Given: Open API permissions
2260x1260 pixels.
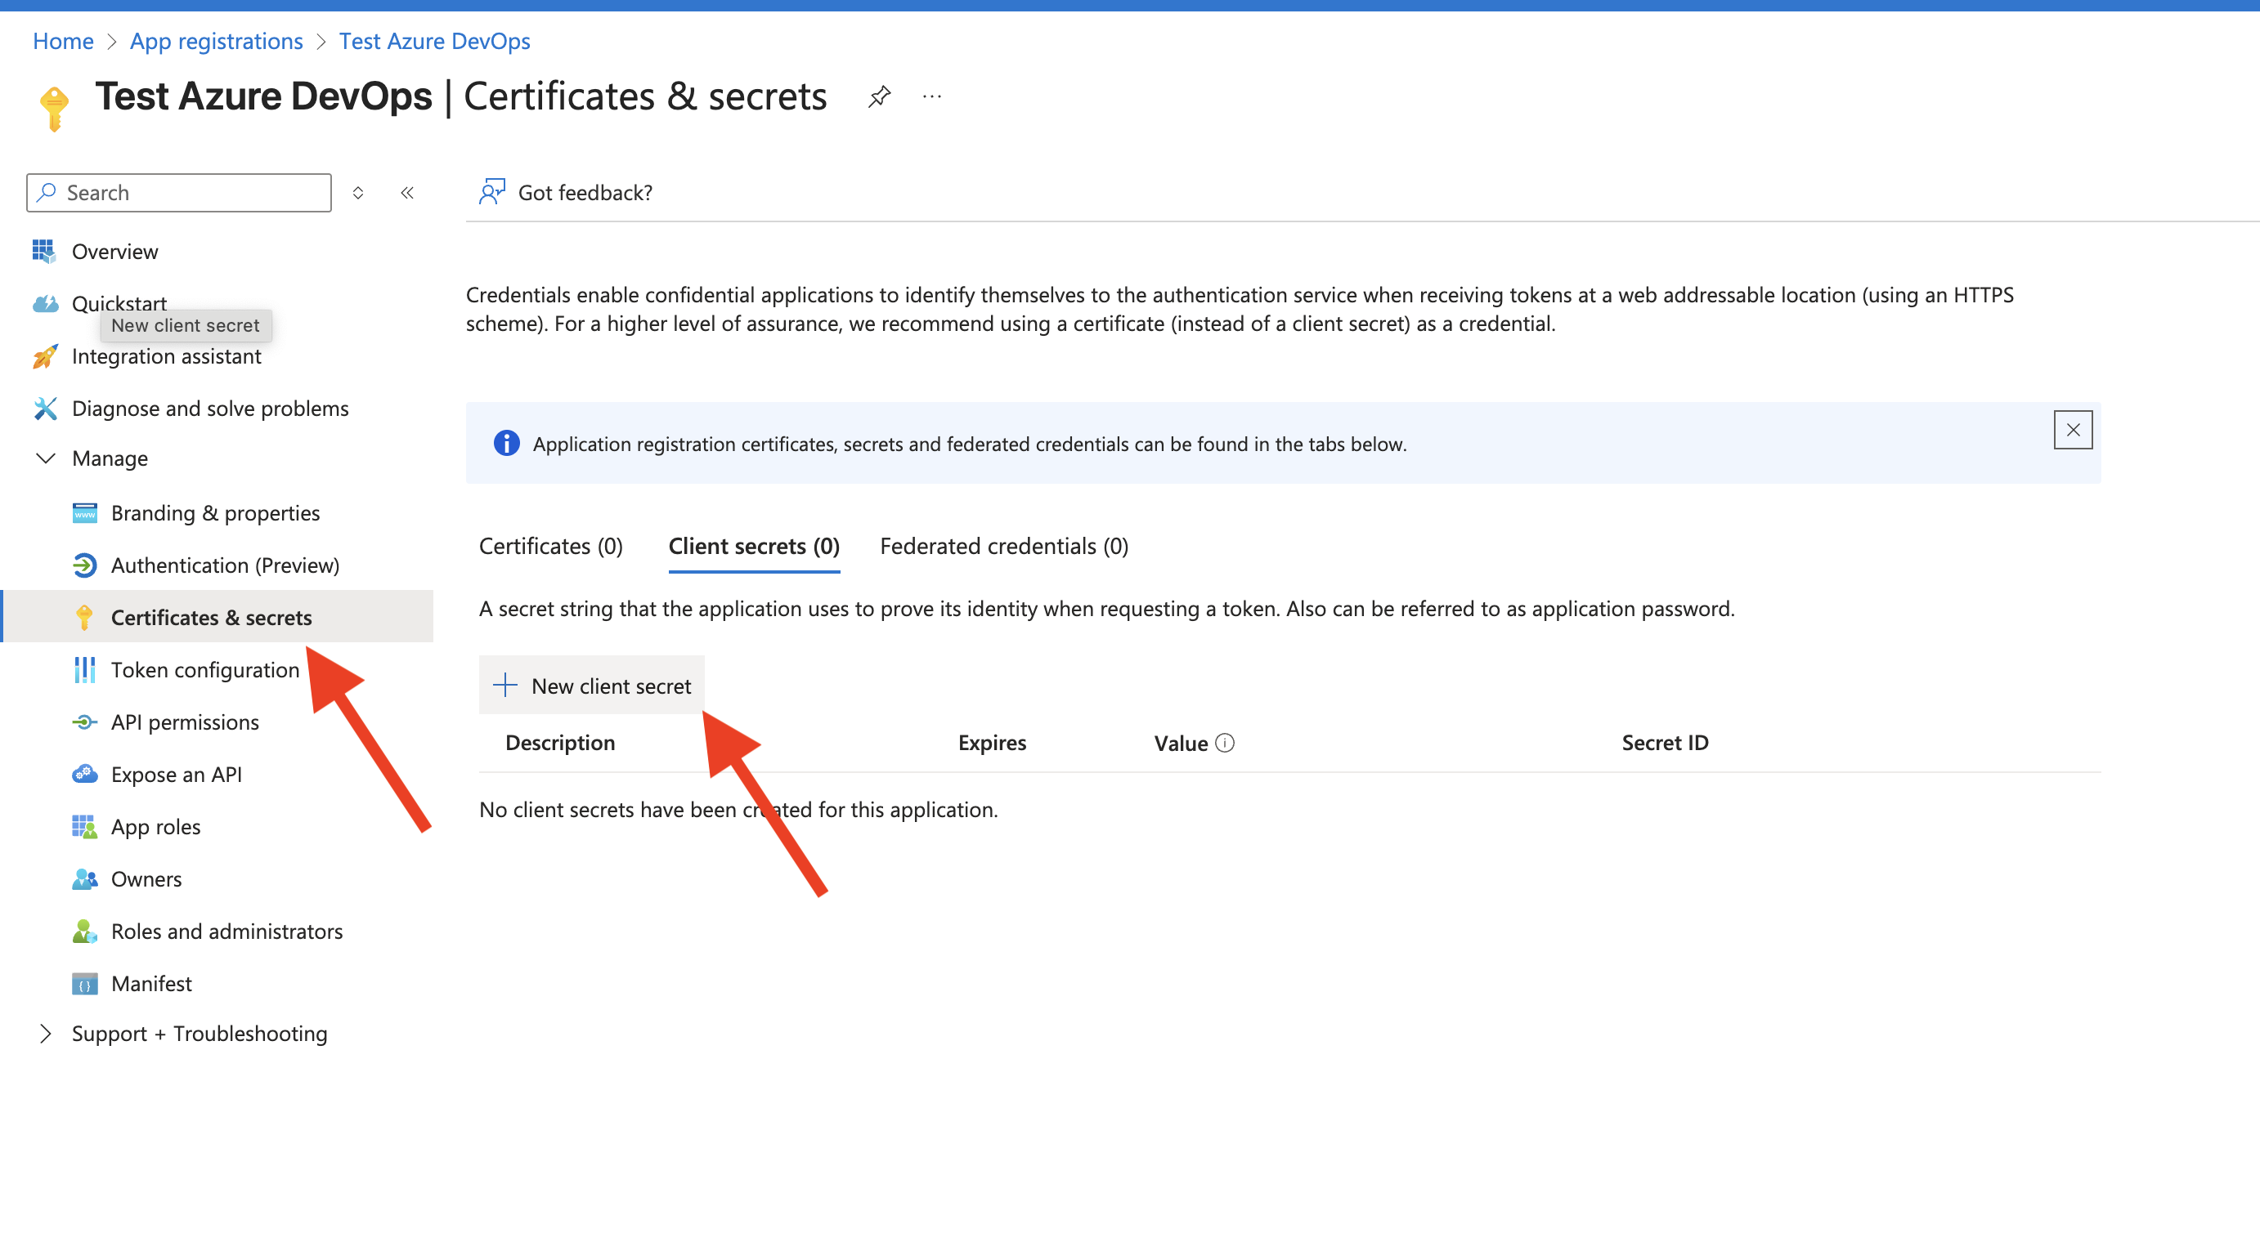Looking at the screenshot, I should pos(184,722).
